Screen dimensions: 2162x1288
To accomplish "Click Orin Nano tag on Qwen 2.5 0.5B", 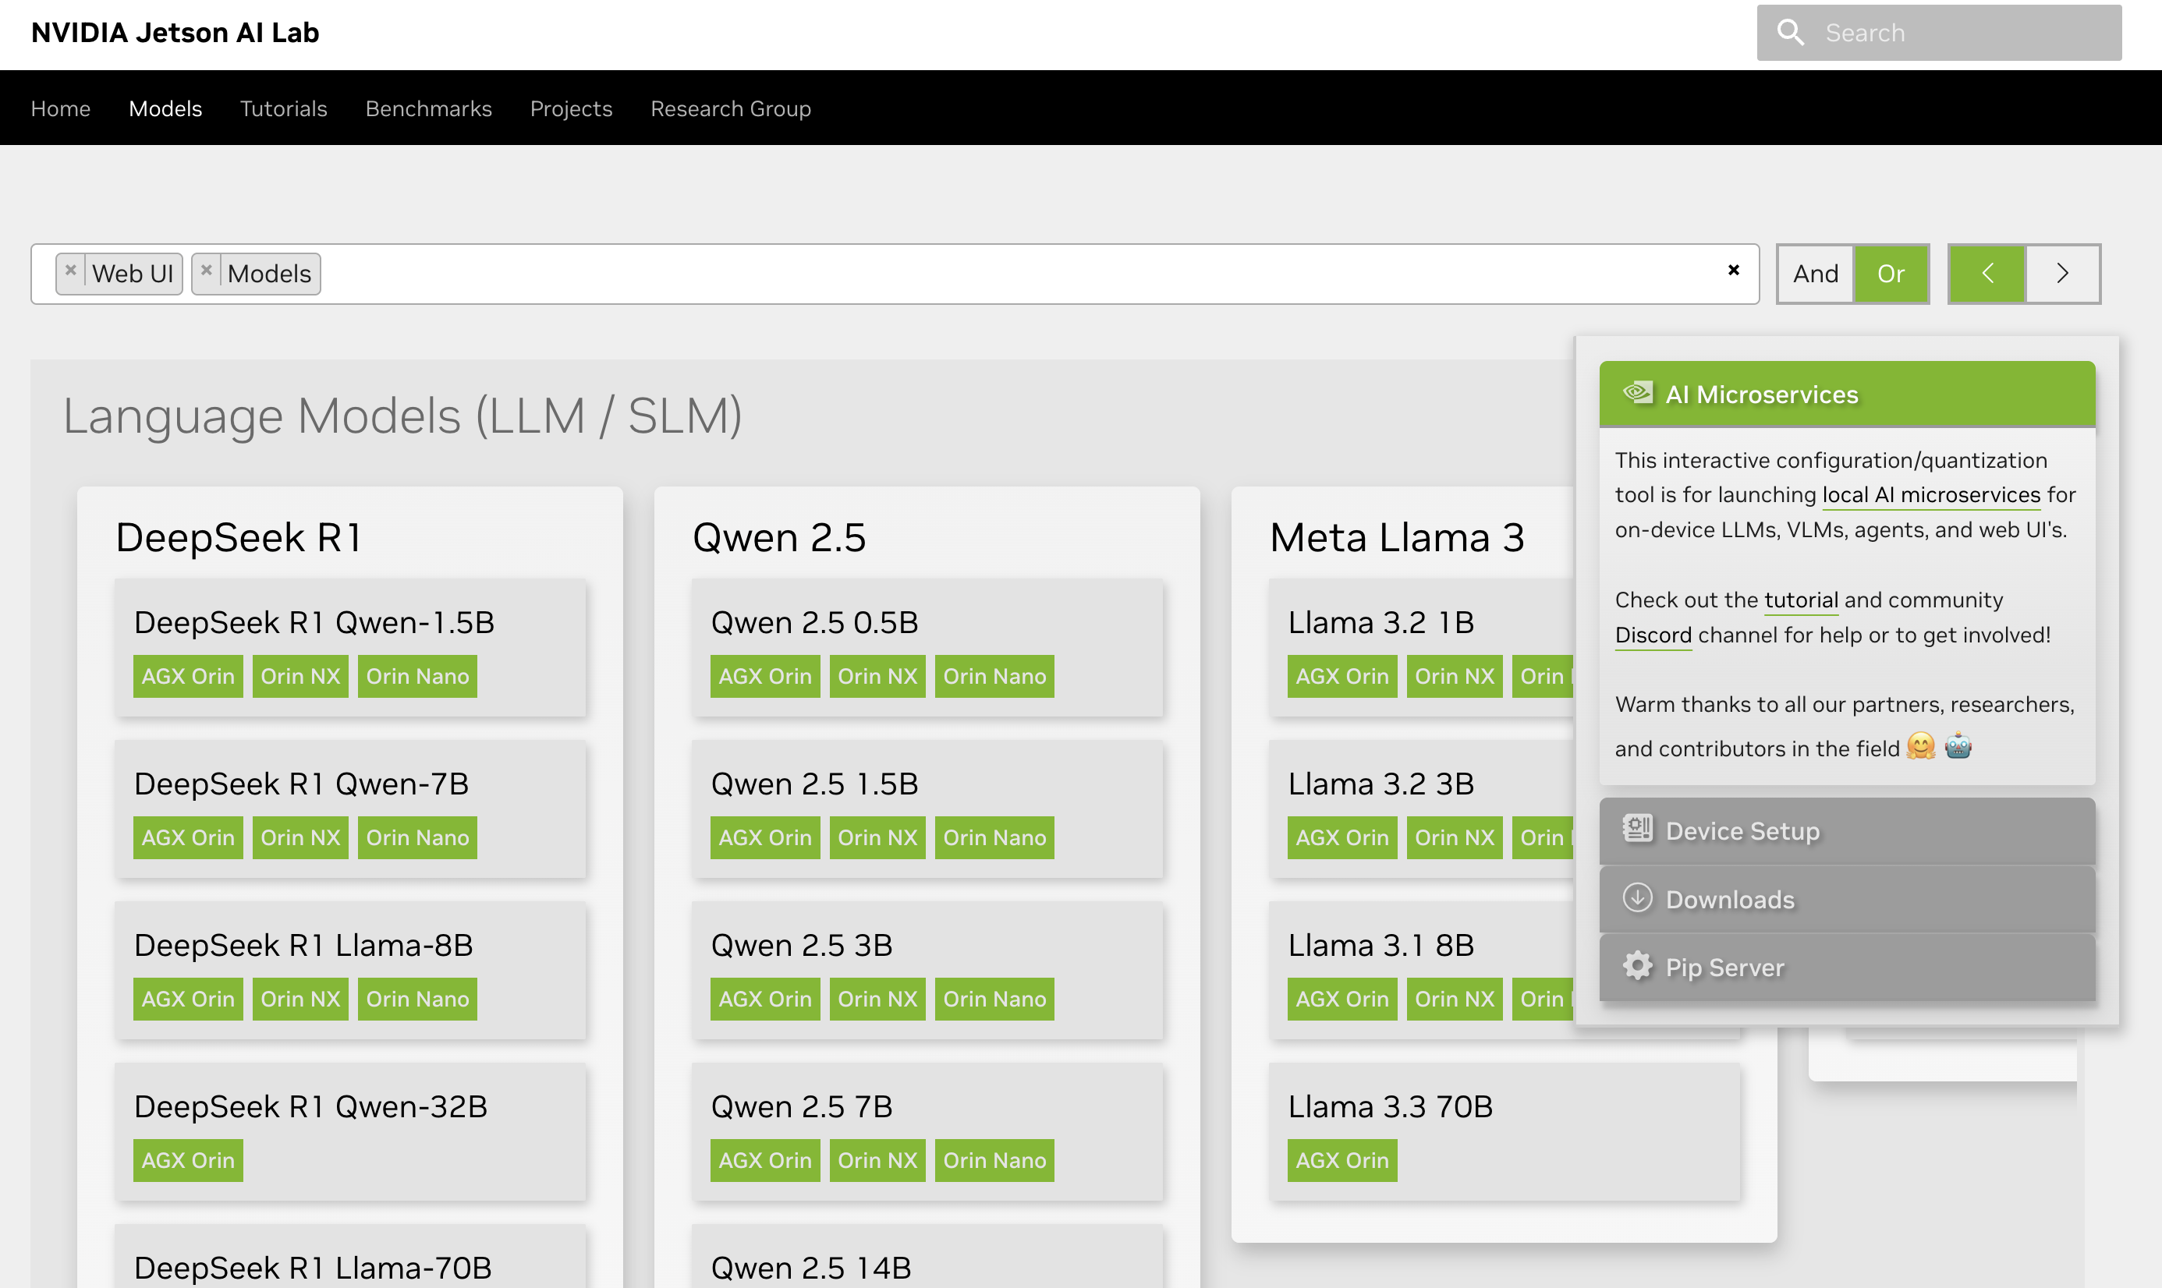I will point(995,676).
